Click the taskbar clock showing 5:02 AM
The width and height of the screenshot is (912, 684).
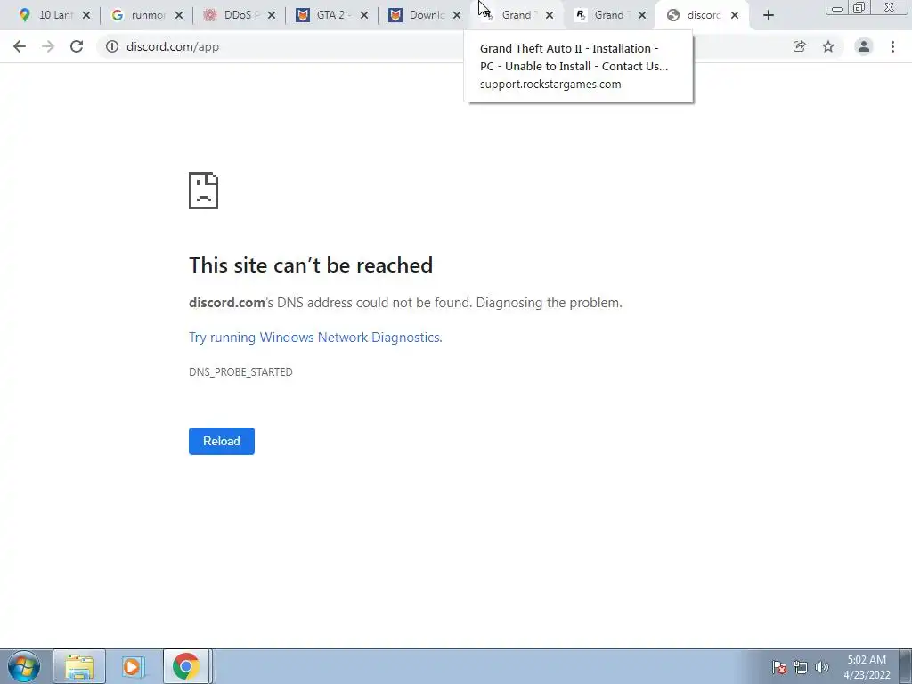click(867, 667)
